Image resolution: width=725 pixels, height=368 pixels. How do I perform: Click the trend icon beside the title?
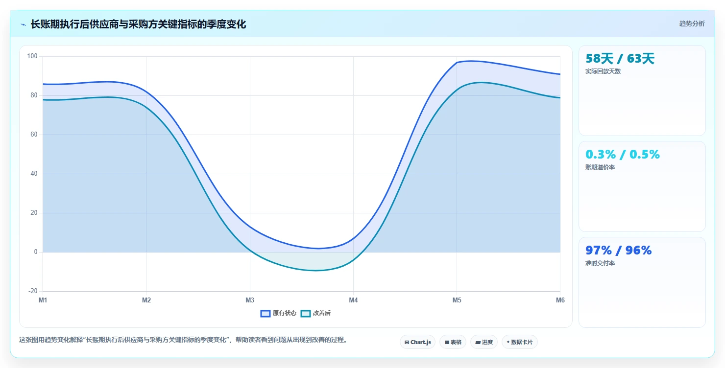[x=23, y=24]
